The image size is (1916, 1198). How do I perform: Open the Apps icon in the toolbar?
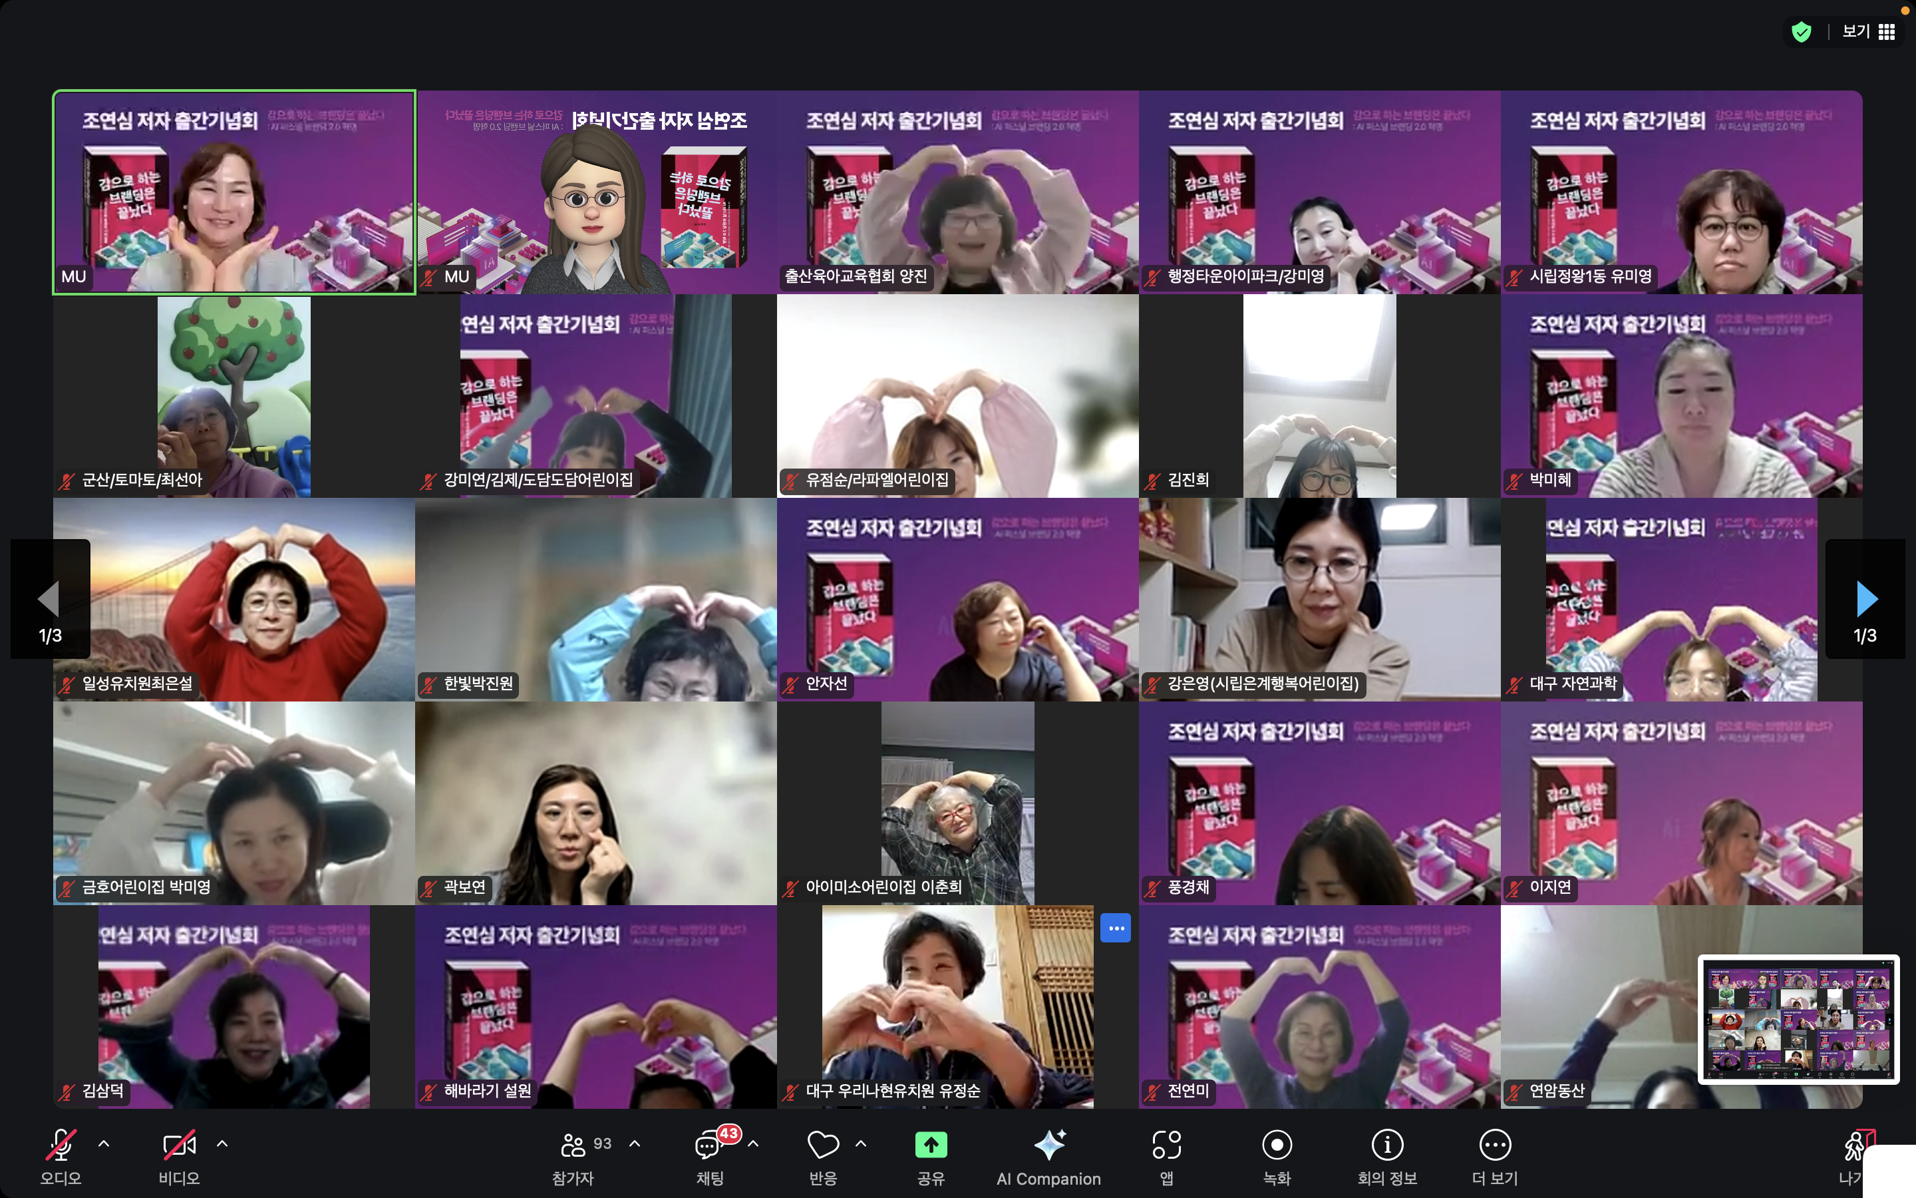(x=1166, y=1145)
